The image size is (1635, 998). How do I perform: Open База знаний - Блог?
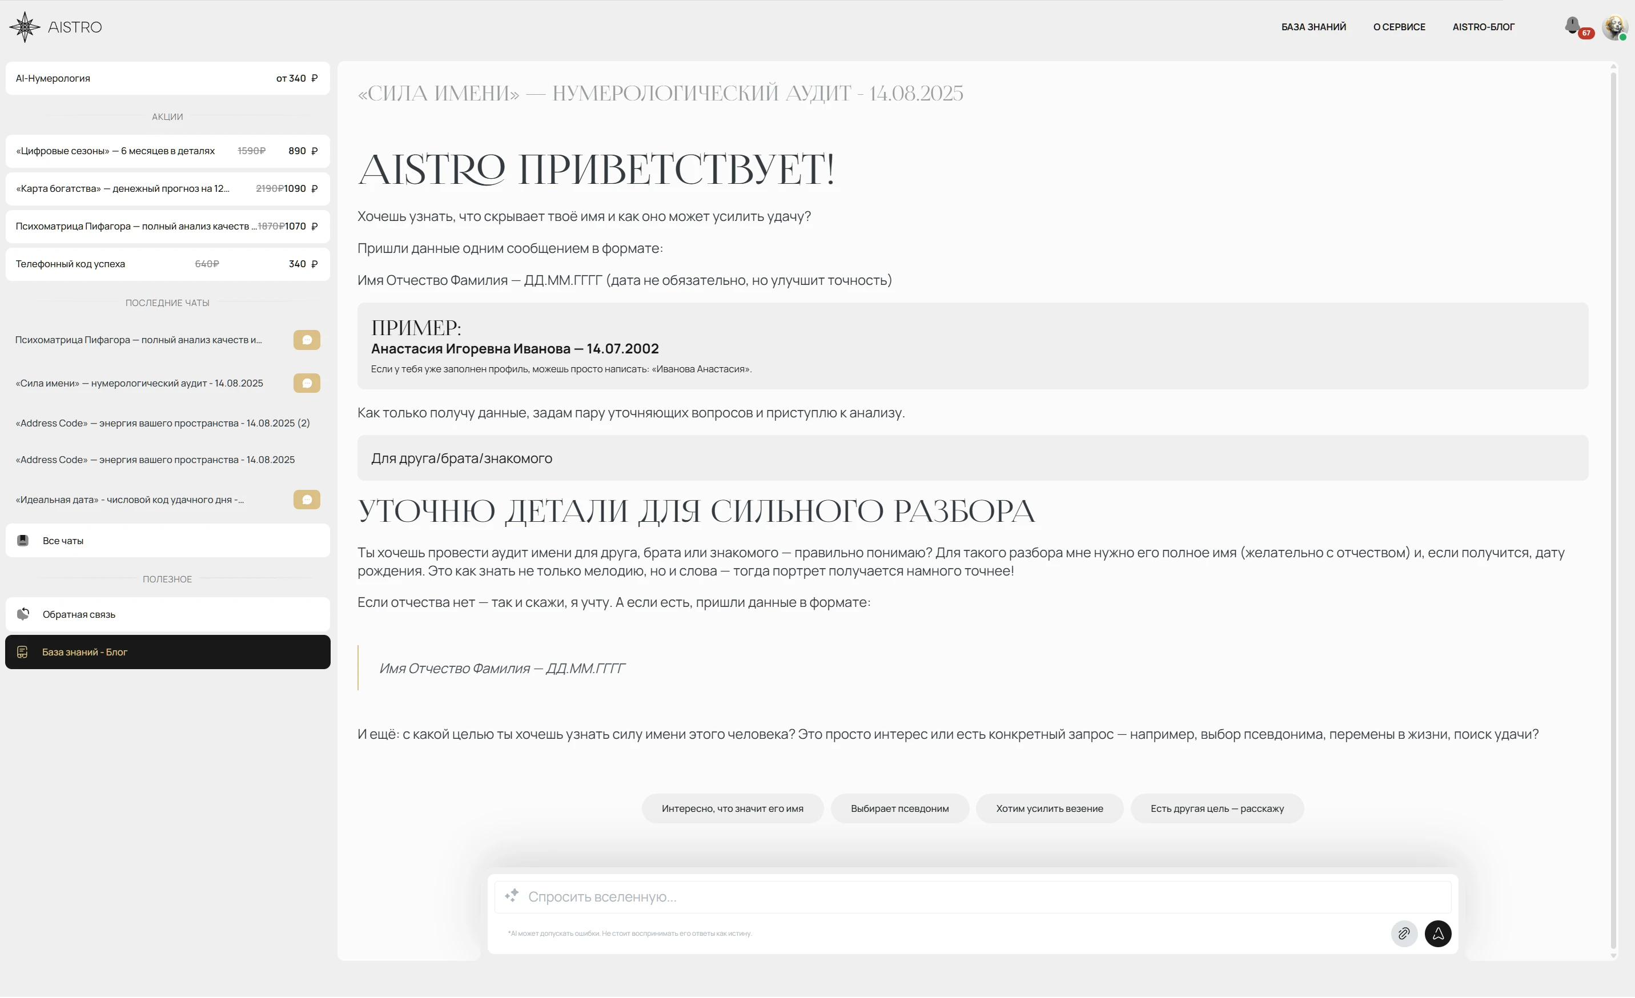click(167, 653)
